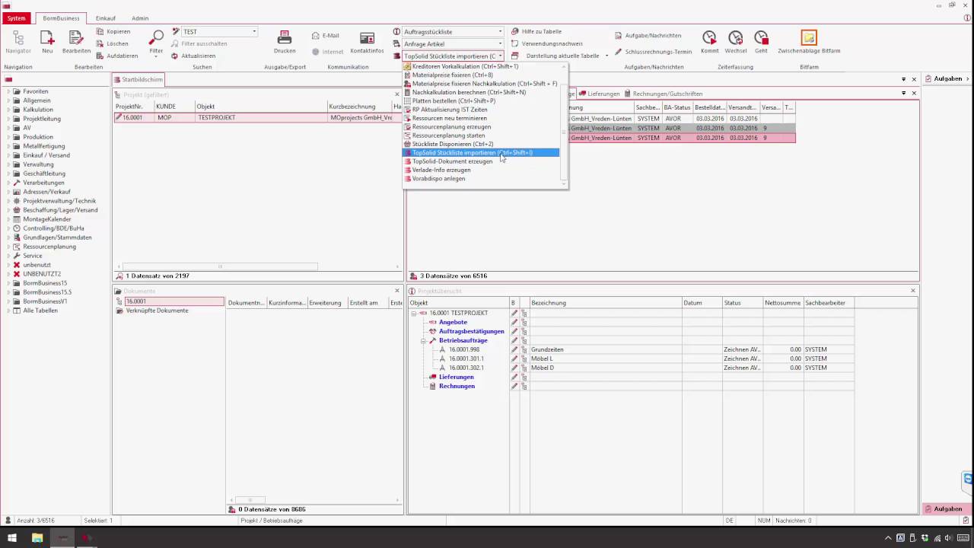Select Alle Tabellen in navigation
Screen dimensions: 974x548
[x=40, y=311]
